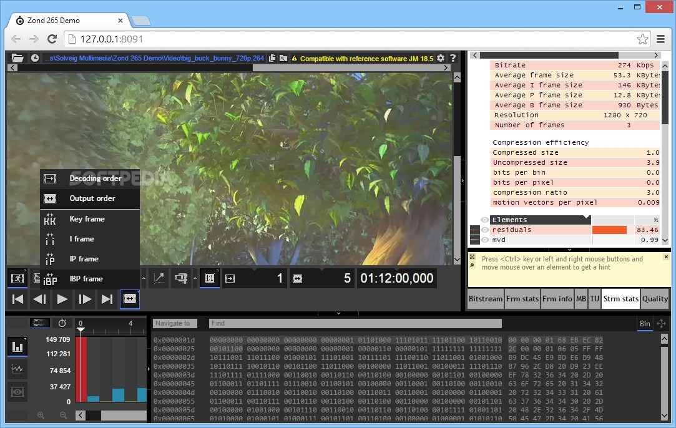Click the Navigate to field
This screenshot has height=428, width=676.
175,323
